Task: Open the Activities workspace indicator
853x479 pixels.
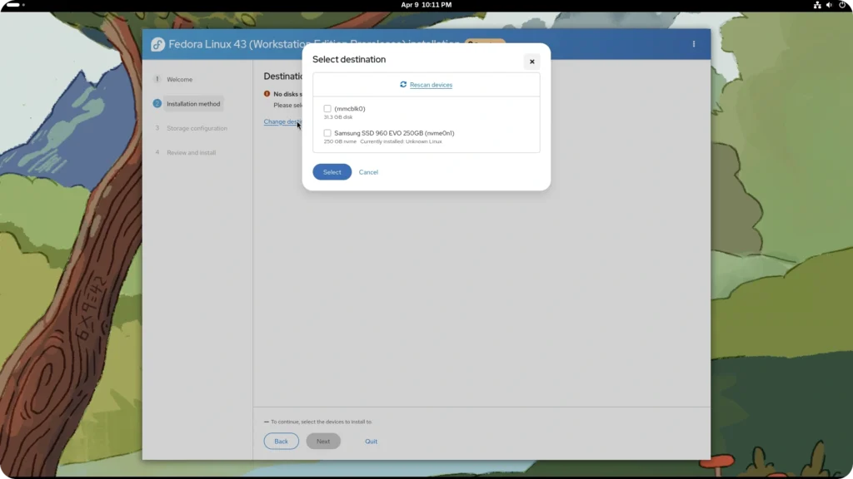Action: tap(15, 5)
